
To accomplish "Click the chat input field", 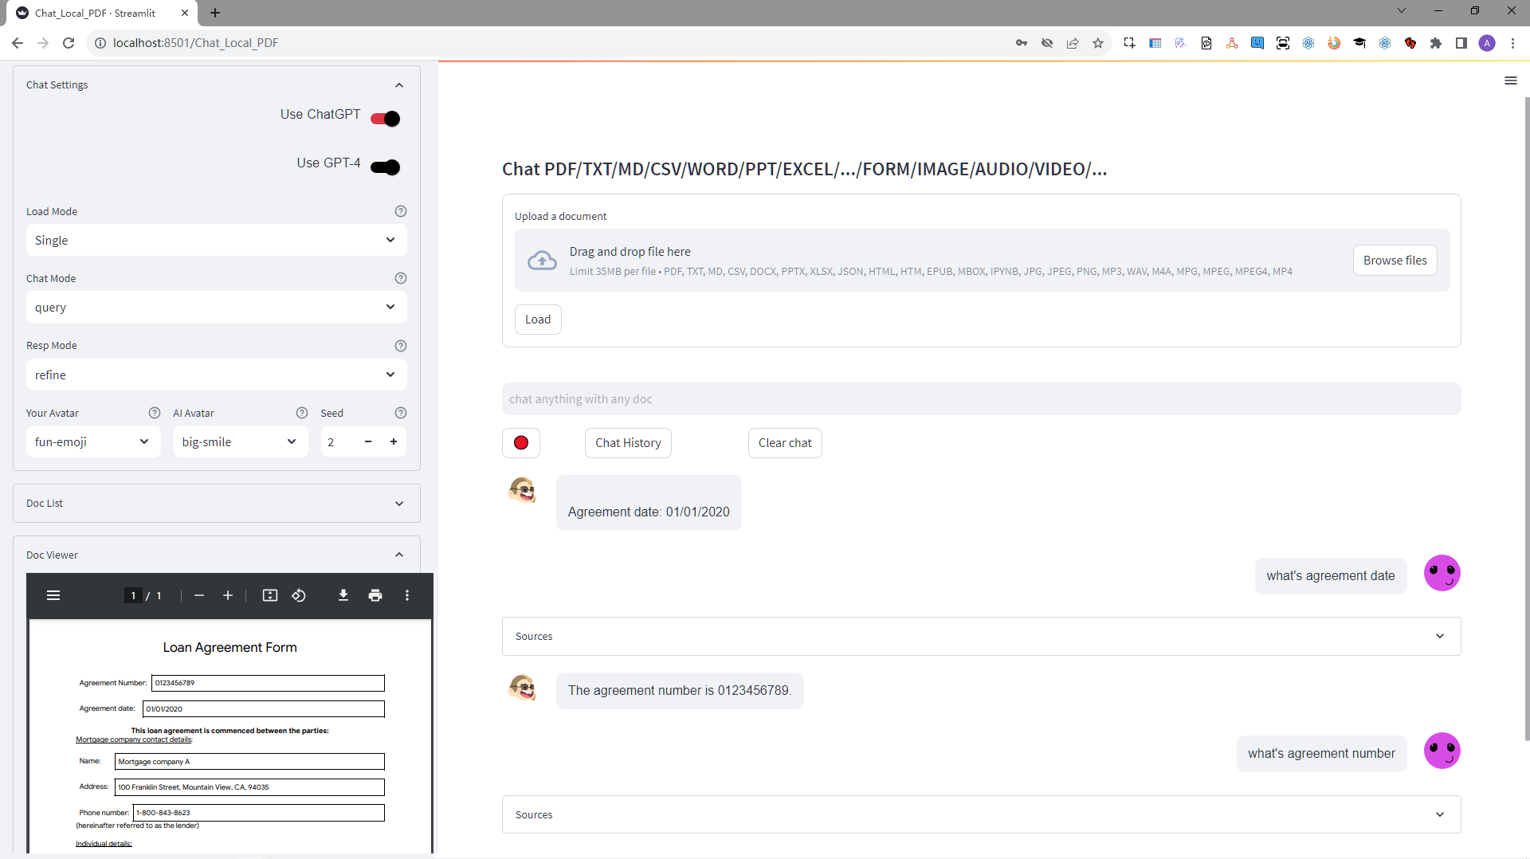I will click(x=979, y=398).
